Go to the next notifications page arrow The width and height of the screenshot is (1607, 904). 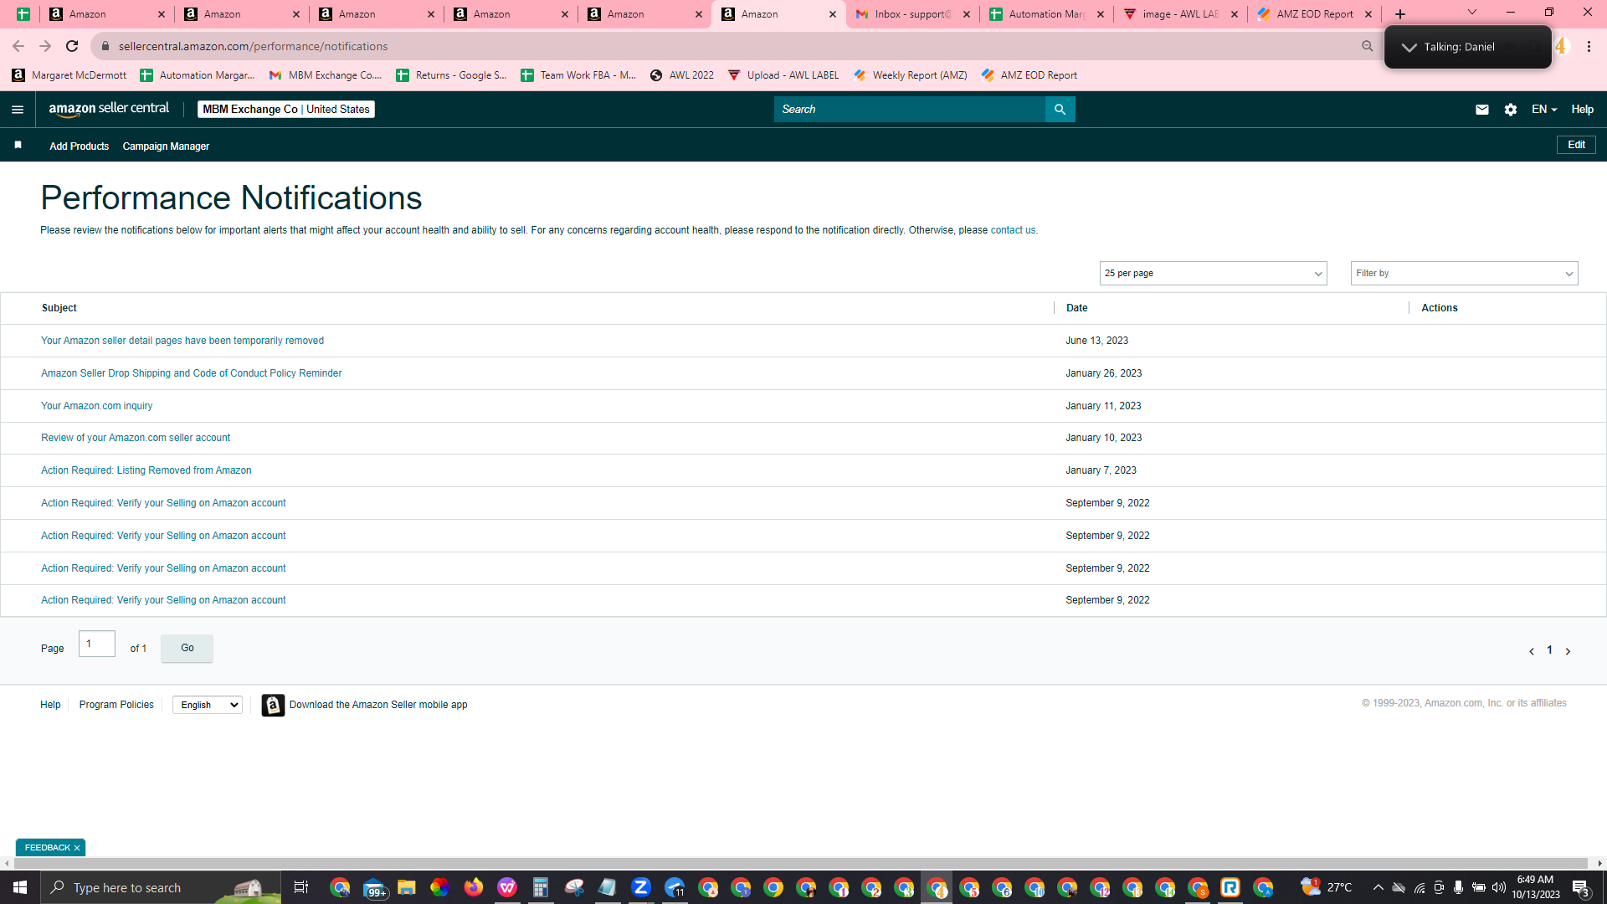tap(1568, 651)
